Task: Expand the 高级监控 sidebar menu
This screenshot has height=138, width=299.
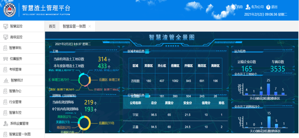Action: click(x=16, y=37)
